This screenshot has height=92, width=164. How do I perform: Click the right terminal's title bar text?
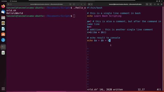point(125,4)
